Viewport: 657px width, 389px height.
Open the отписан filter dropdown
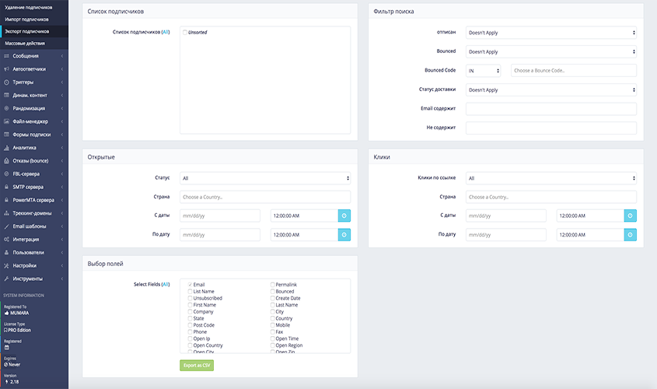pyautogui.click(x=550, y=33)
